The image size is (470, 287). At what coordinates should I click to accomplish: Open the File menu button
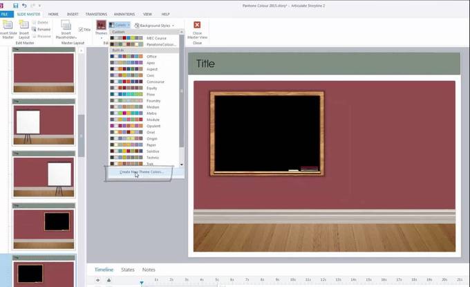click(4, 14)
